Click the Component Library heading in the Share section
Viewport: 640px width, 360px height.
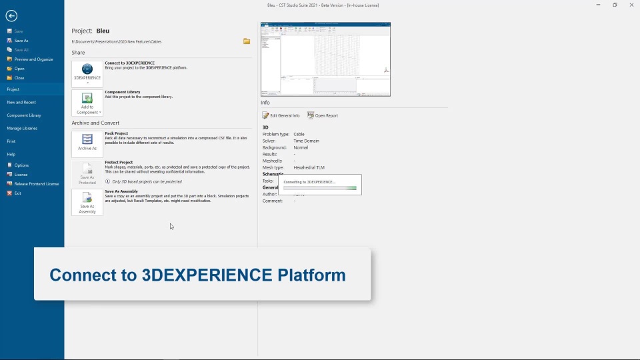(123, 92)
